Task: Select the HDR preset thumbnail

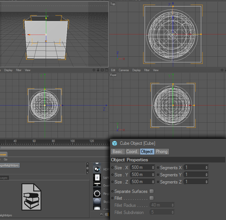Action: point(97,169)
